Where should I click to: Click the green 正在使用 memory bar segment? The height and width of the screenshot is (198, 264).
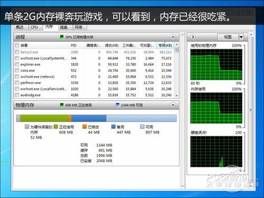tap(44, 118)
